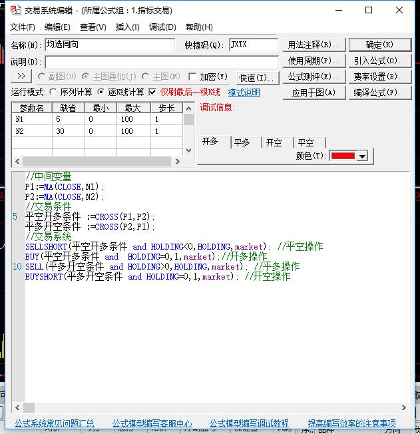
Task: Select 逐K线计算 run mode
Action: [x=101, y=92]
